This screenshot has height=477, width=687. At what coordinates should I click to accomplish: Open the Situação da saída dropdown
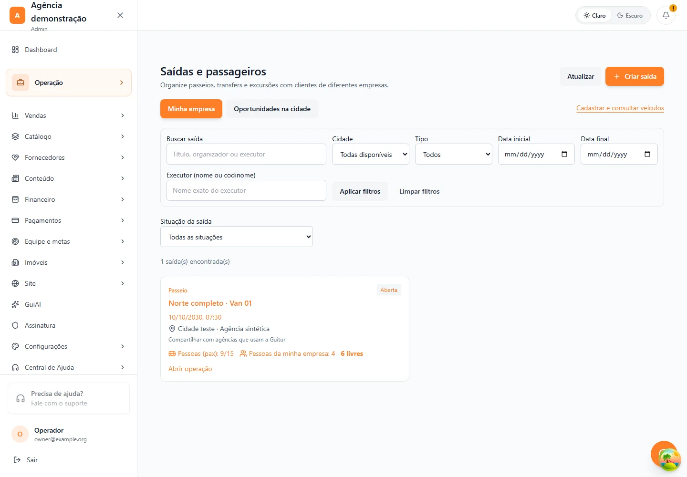tap(237, 237)
